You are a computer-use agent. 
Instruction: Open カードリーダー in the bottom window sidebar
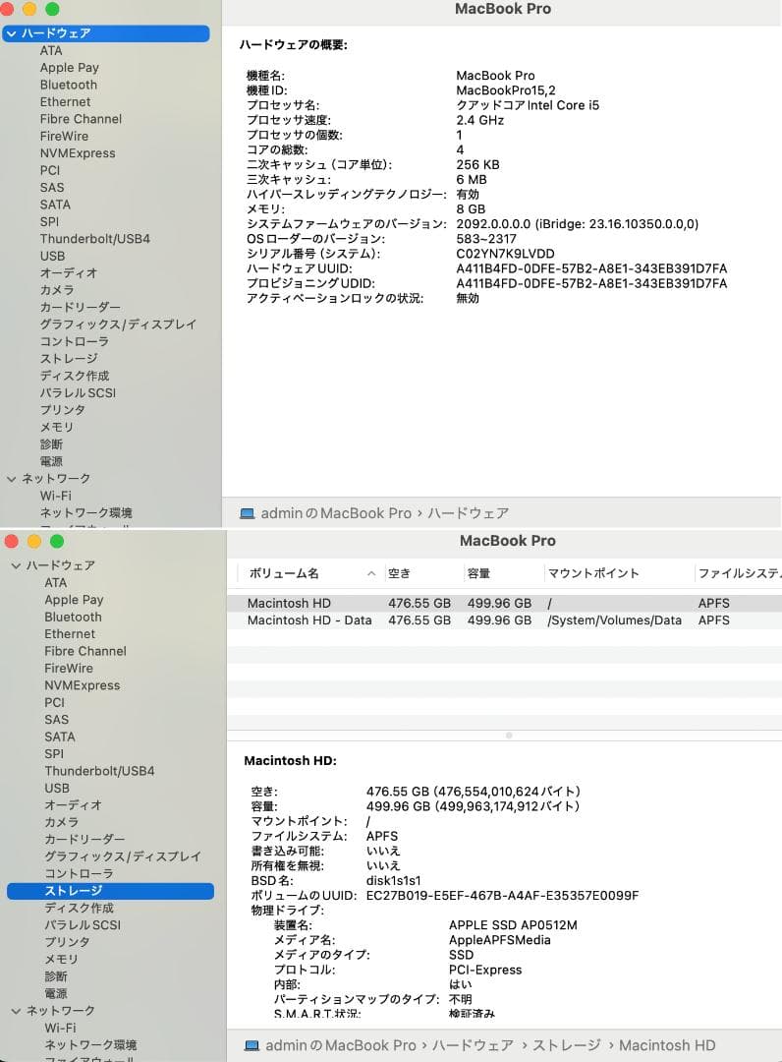84,839
